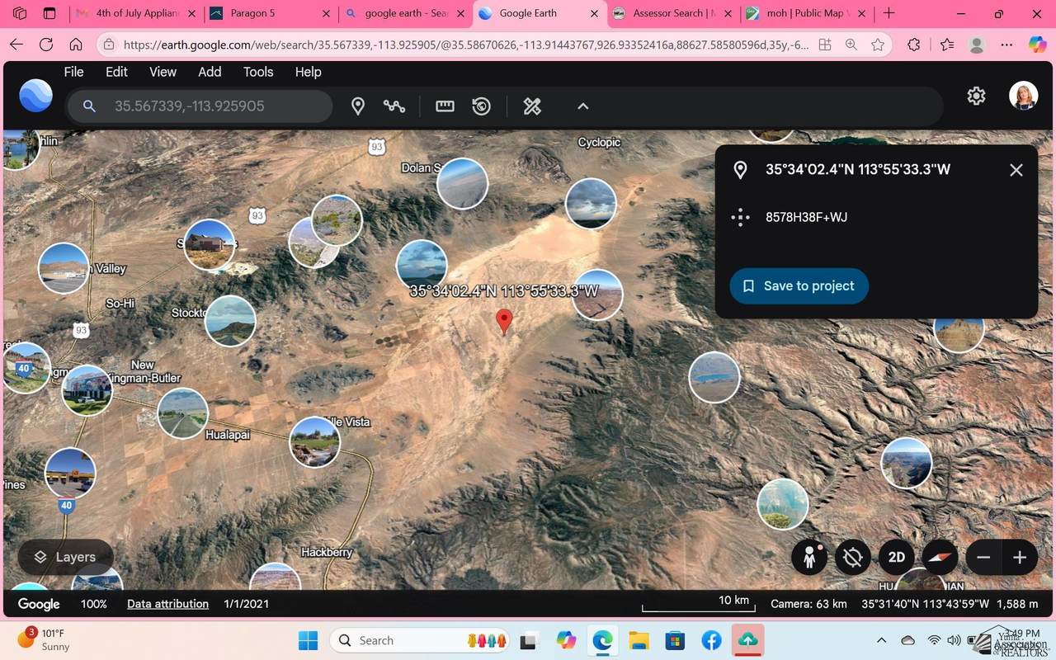Show hidden icons in system tray
1056x660 pixels.
[x=881, y=640]
